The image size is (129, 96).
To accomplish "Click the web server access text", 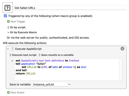I will coord(48,38).
